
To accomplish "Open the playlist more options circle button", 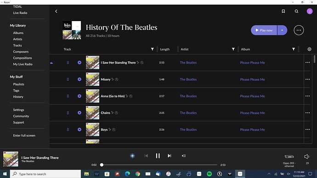I will pyautogui.click(x=299, y=30).
